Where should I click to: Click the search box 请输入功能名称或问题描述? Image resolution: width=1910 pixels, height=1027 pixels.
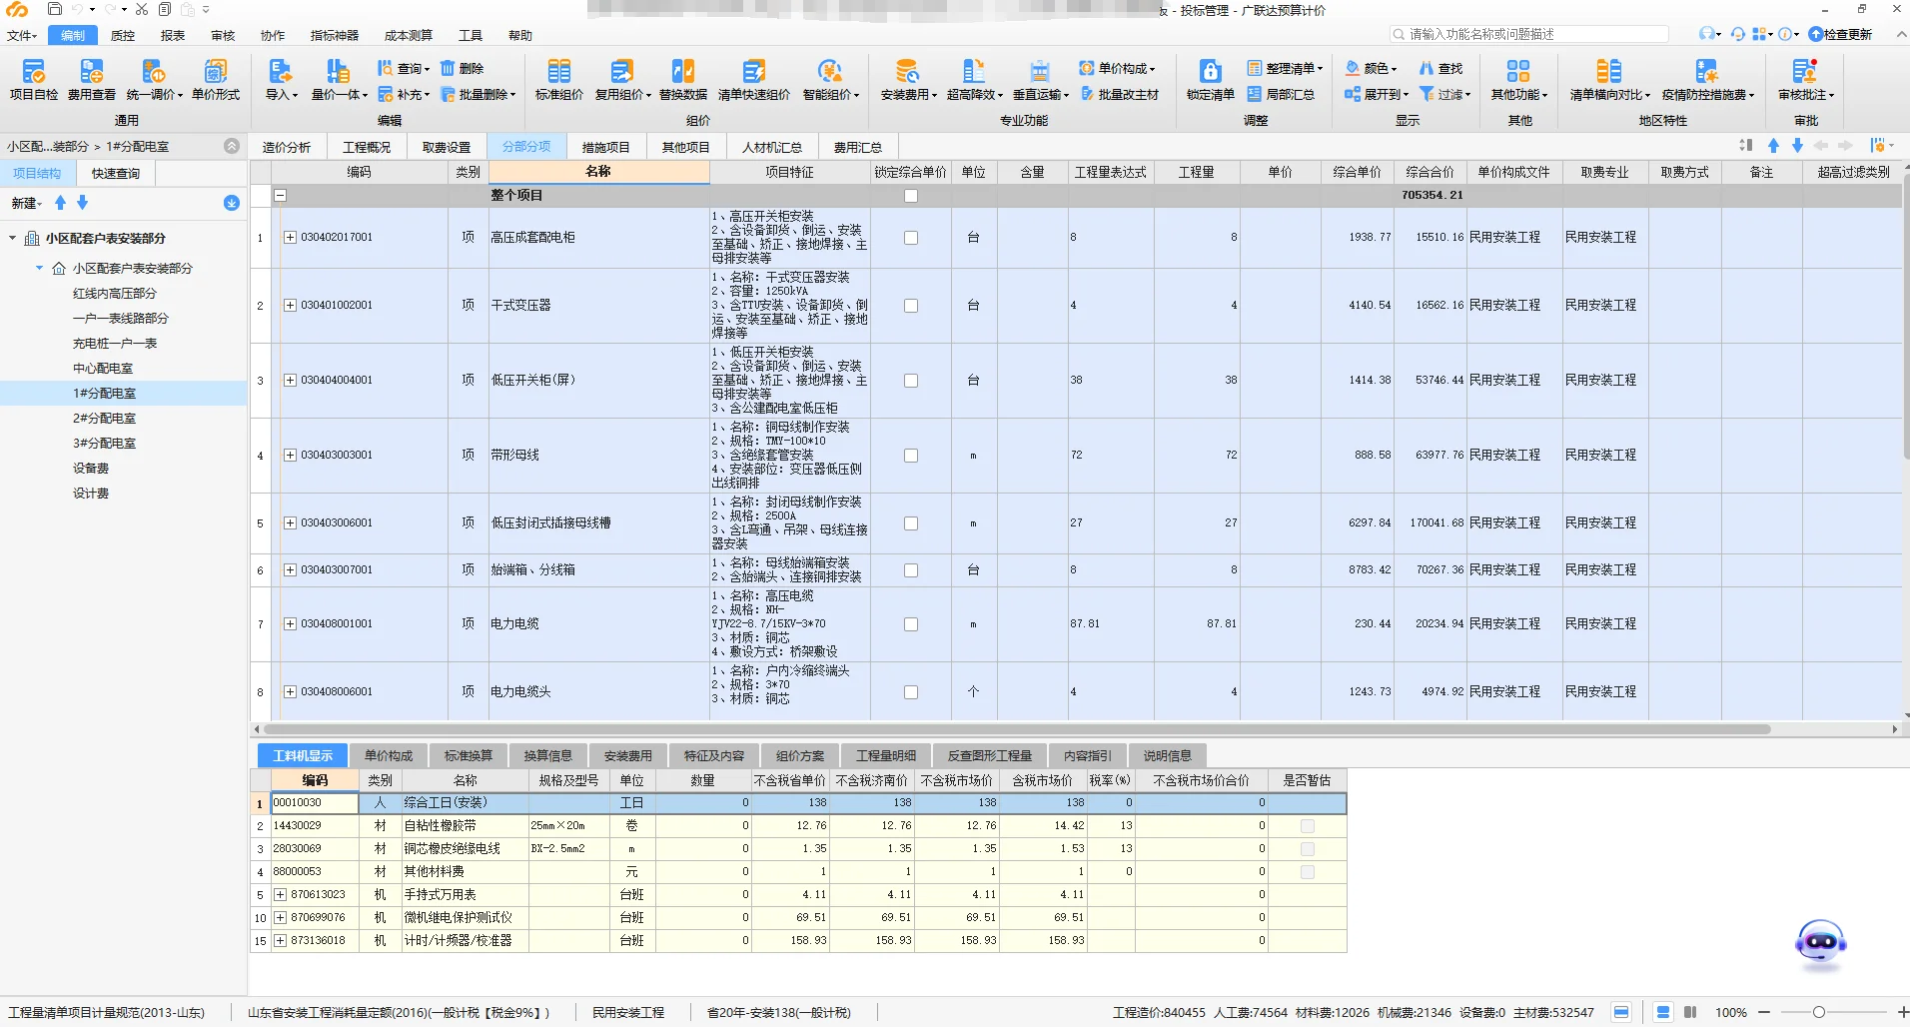[1529, 34]
